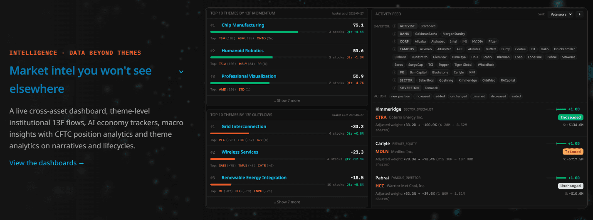Open View the dashboards link
This screenshot has height=220, width=593.
(x=47, y=163)
